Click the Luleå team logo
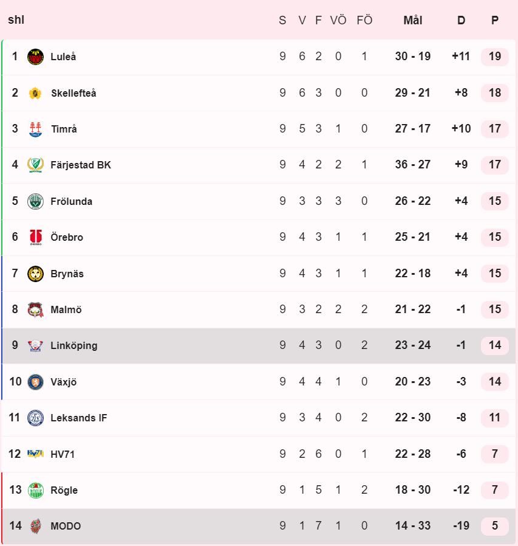Viewport: 518px width, 546px height. click(35, 57)
